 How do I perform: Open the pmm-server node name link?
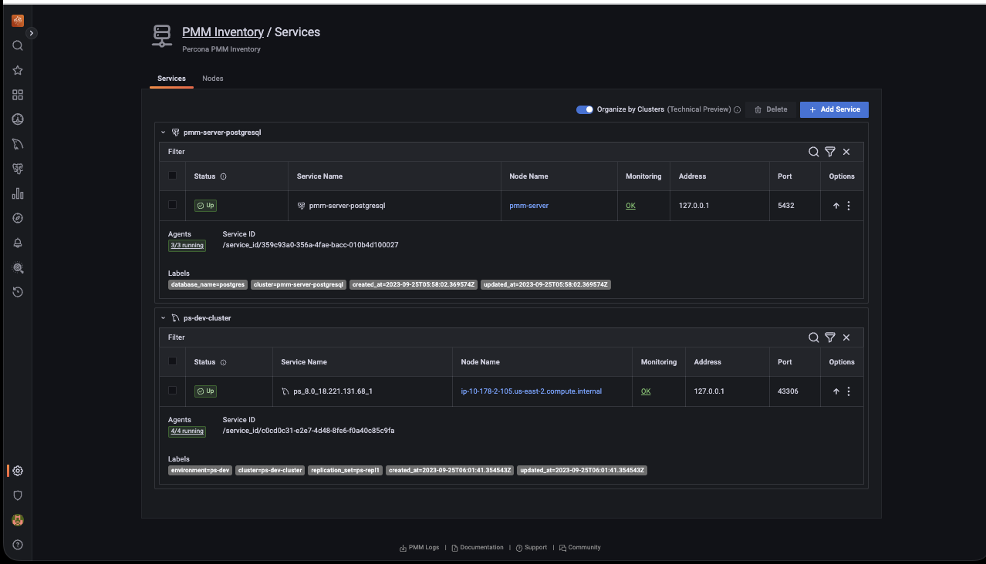[528, 206]
